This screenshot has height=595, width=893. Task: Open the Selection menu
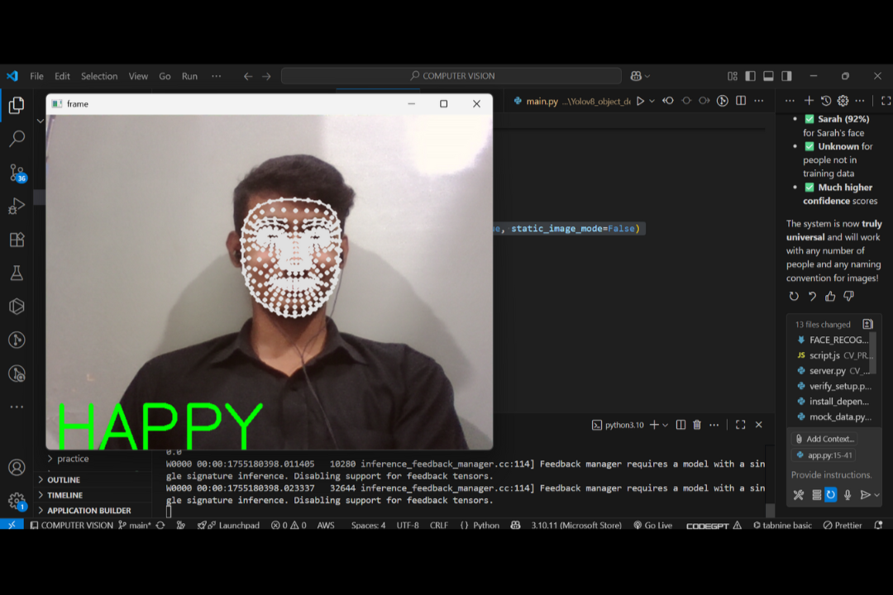pyautogui.click(x=99, y=76)
